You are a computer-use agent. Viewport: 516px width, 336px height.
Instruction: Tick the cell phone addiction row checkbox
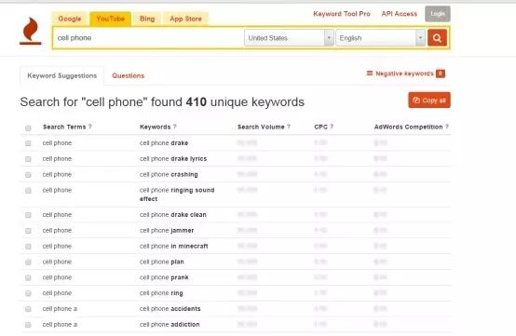pos(28,325)
